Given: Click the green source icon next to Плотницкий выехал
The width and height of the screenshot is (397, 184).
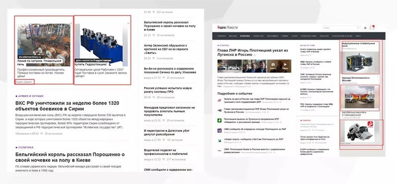Looking at the screenshot, I should click(219, 120).
